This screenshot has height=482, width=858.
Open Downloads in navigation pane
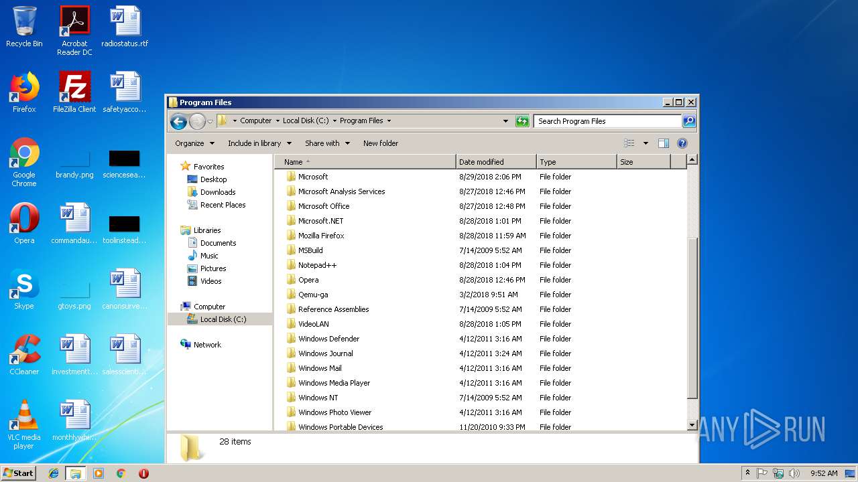[218, 192]
